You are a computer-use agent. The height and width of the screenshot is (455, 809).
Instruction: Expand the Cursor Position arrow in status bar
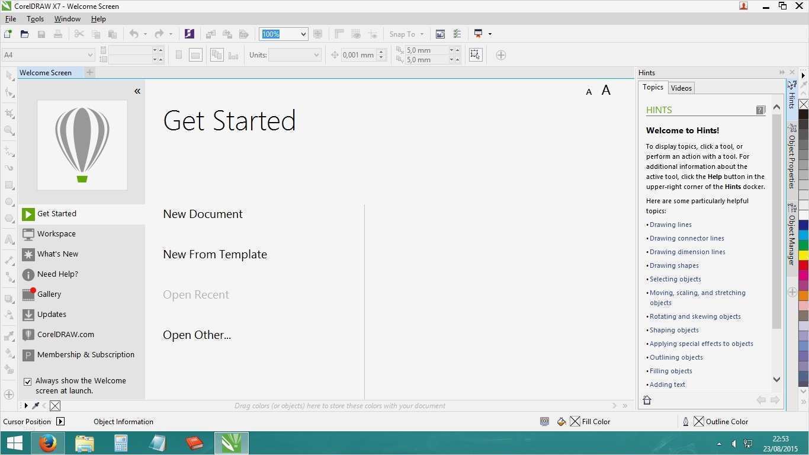60,422
